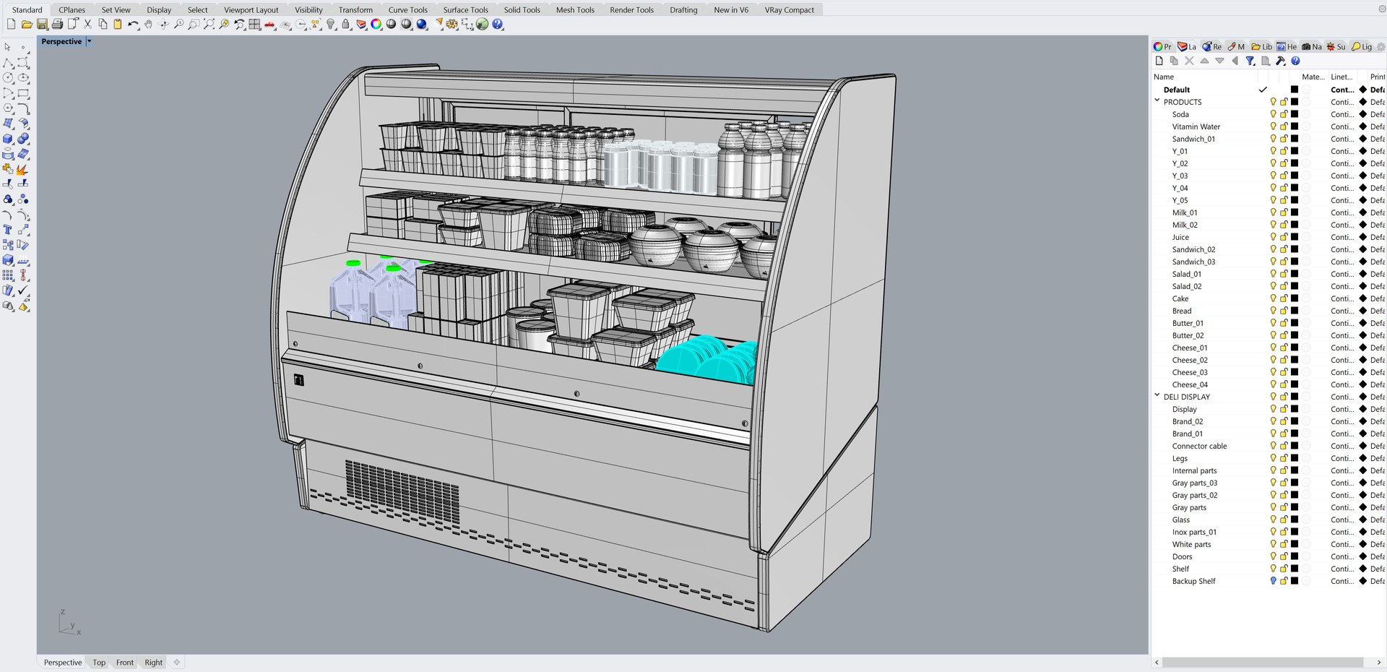Click the Shaded viewport sphere icon

(x=391, y=24)
